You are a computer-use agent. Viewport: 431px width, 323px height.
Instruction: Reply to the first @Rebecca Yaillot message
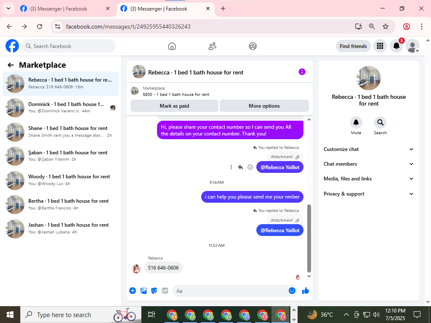[240, 167]
